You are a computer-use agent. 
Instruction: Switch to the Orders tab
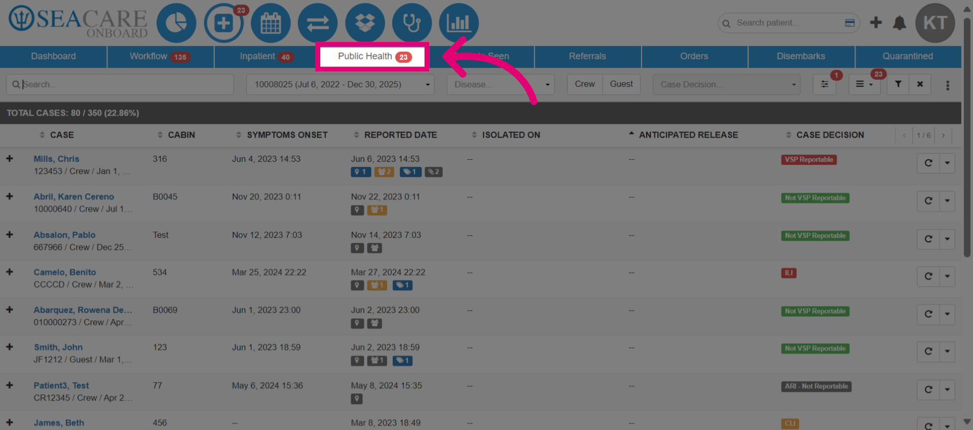[x=694, y=56]
